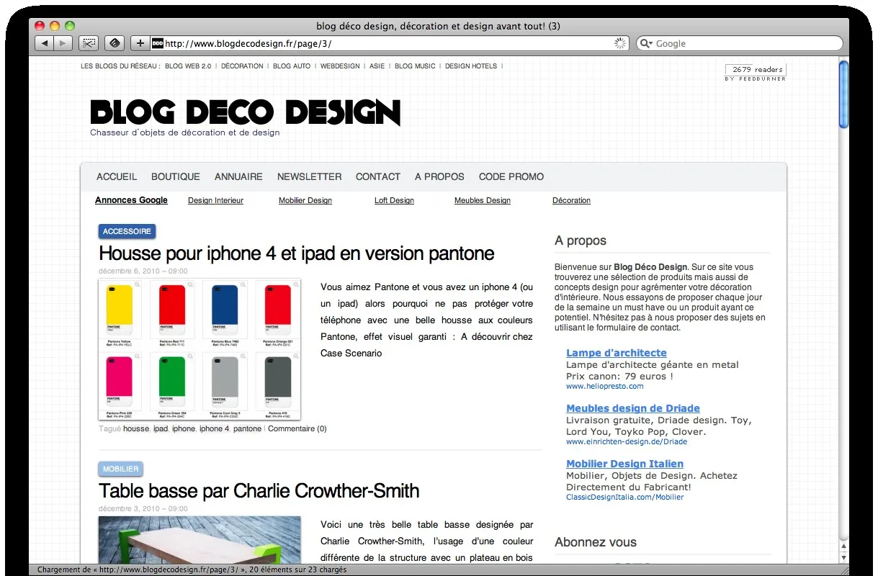Screen dimensions: 878x576
Task: Open the Loft Design ad link
Action: [394, 201]
